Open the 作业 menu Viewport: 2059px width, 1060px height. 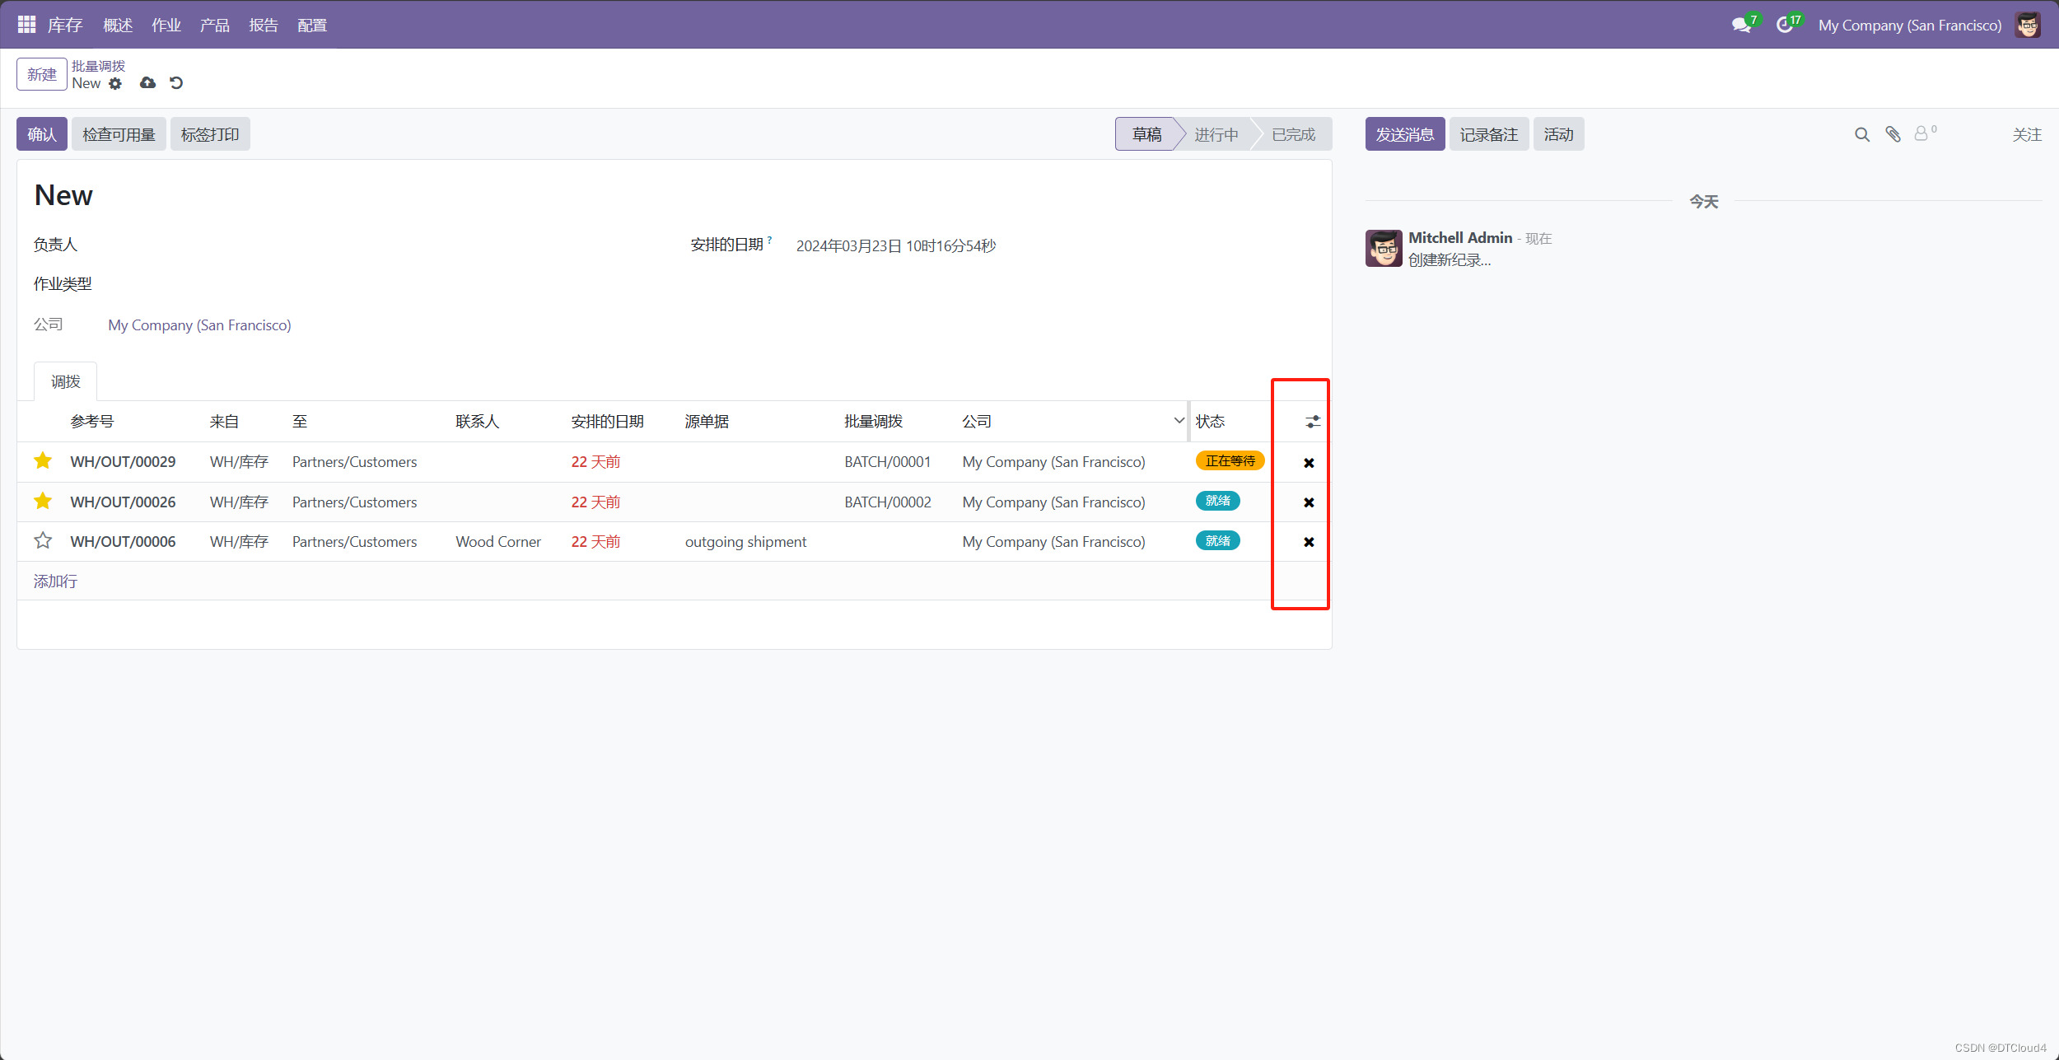pyautogui.click(x=166, y=25)
